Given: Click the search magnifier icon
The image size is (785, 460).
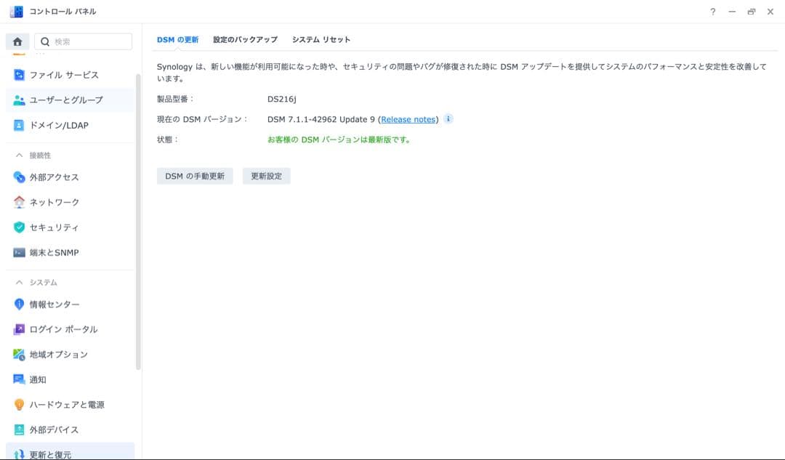Looking at the screenshot, I should [45, 41].
